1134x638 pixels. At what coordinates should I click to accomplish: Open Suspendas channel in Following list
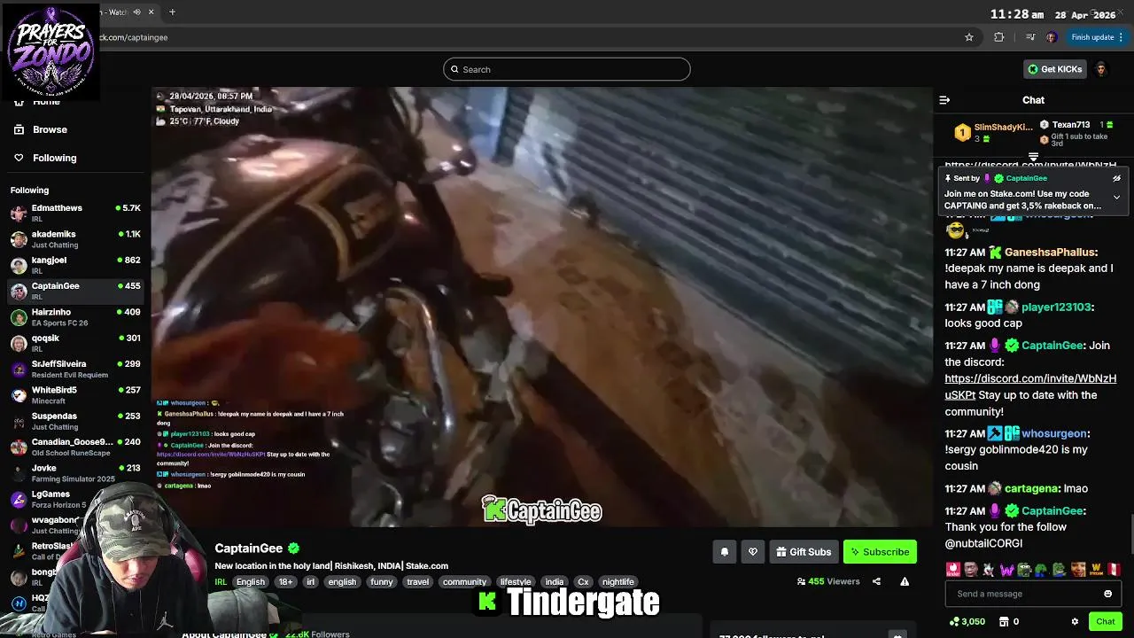click(75, 421)
